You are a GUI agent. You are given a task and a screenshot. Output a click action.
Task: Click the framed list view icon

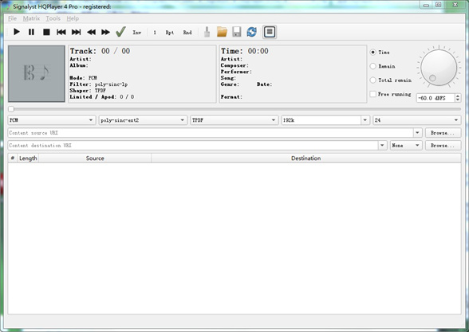(270, 32)
